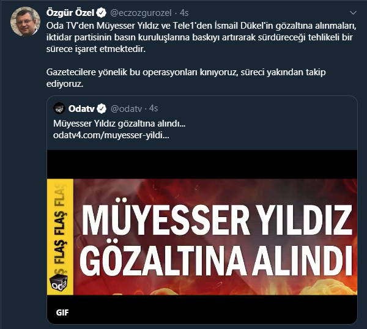Click the yellow FLAŞ side strip
The width and height of the screenshot is (367, 329).
[x=61, y=237]
